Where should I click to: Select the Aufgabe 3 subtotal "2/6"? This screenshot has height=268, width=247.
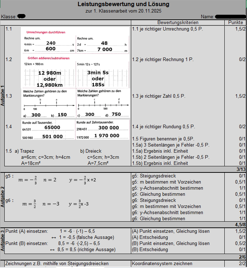click(x=241, y=257)
